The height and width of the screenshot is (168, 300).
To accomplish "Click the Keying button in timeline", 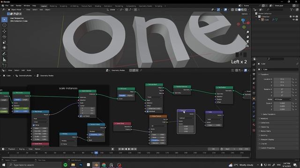I will click(x=22, y=149).
